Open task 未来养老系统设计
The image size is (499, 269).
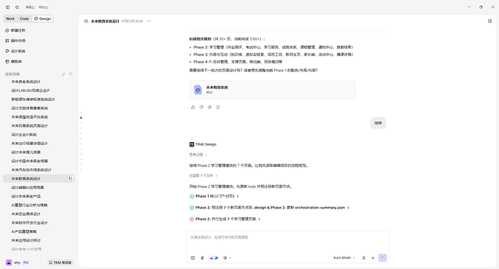pos(26,81)
